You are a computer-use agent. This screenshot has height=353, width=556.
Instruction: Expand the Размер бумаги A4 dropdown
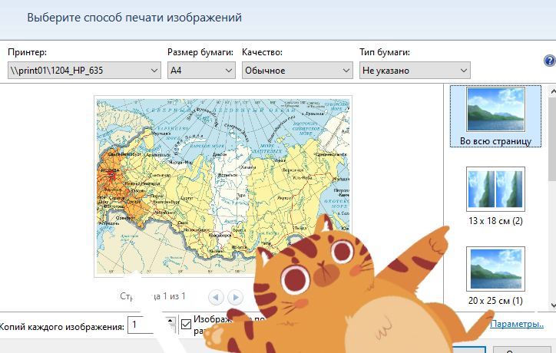click(x=200, y=71)
